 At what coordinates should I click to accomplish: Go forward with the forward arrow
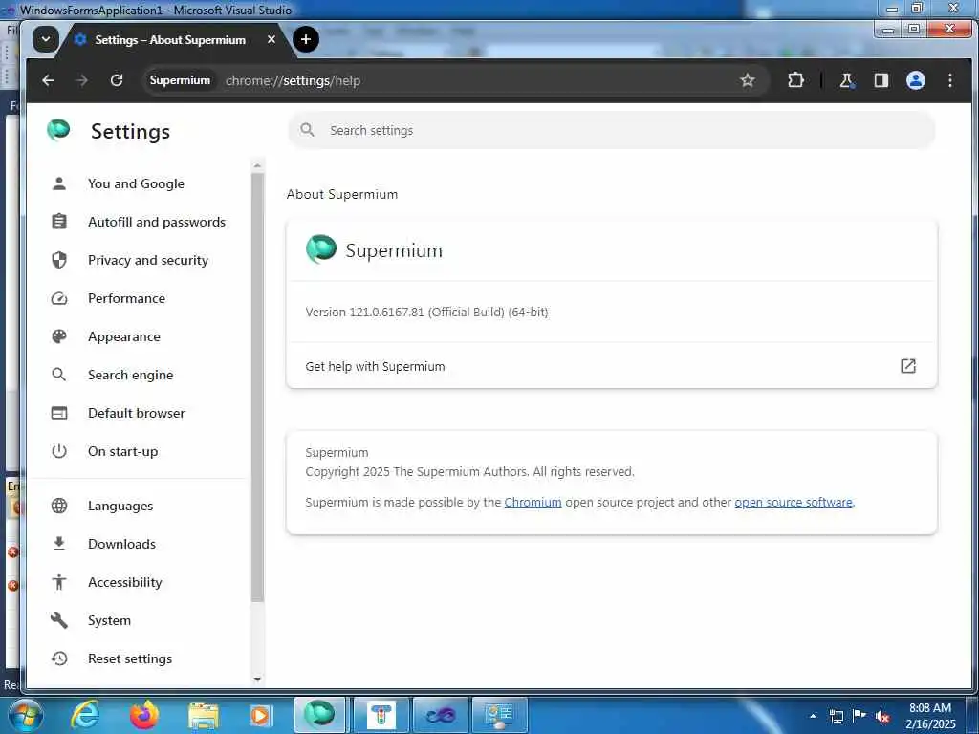[82, 80]
